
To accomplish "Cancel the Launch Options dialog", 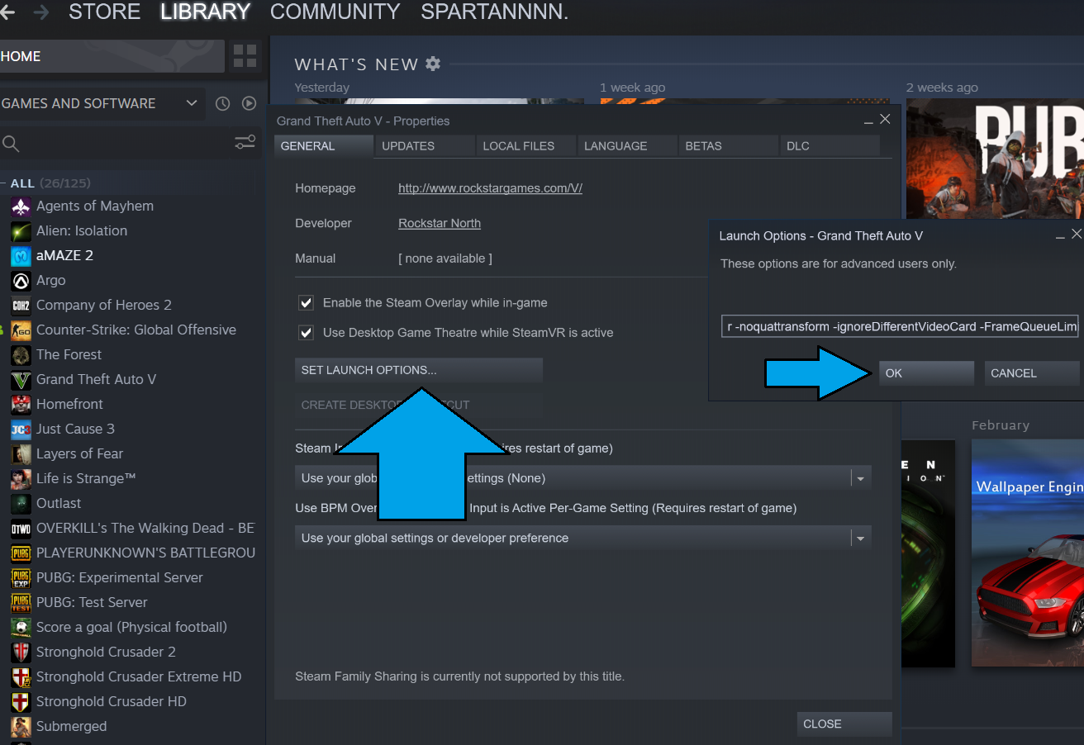I will (1032, 373).
